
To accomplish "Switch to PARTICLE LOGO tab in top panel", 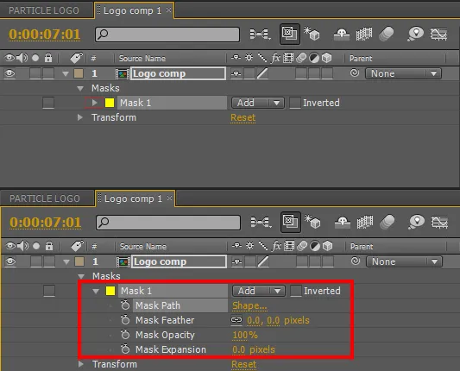I will (x=44, y=10).
